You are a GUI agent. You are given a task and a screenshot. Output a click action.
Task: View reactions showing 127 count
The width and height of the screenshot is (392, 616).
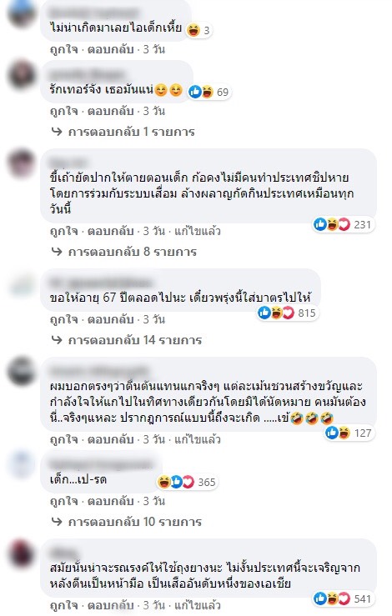tap(349, 433)
